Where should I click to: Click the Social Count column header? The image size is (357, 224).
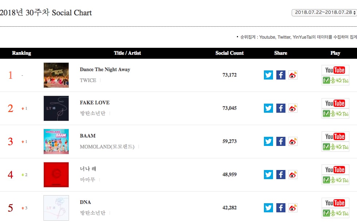tap(229, 53)
